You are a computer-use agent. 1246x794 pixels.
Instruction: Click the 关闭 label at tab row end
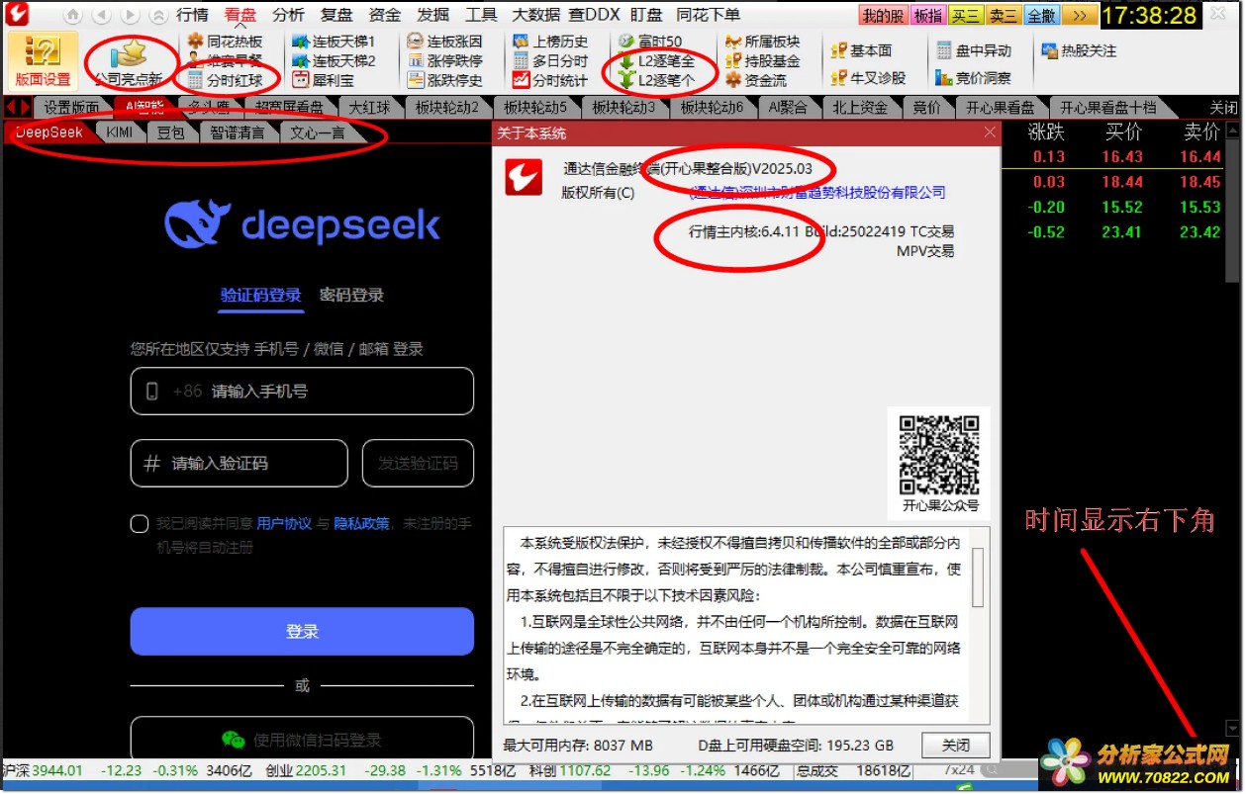point(1223,107)
